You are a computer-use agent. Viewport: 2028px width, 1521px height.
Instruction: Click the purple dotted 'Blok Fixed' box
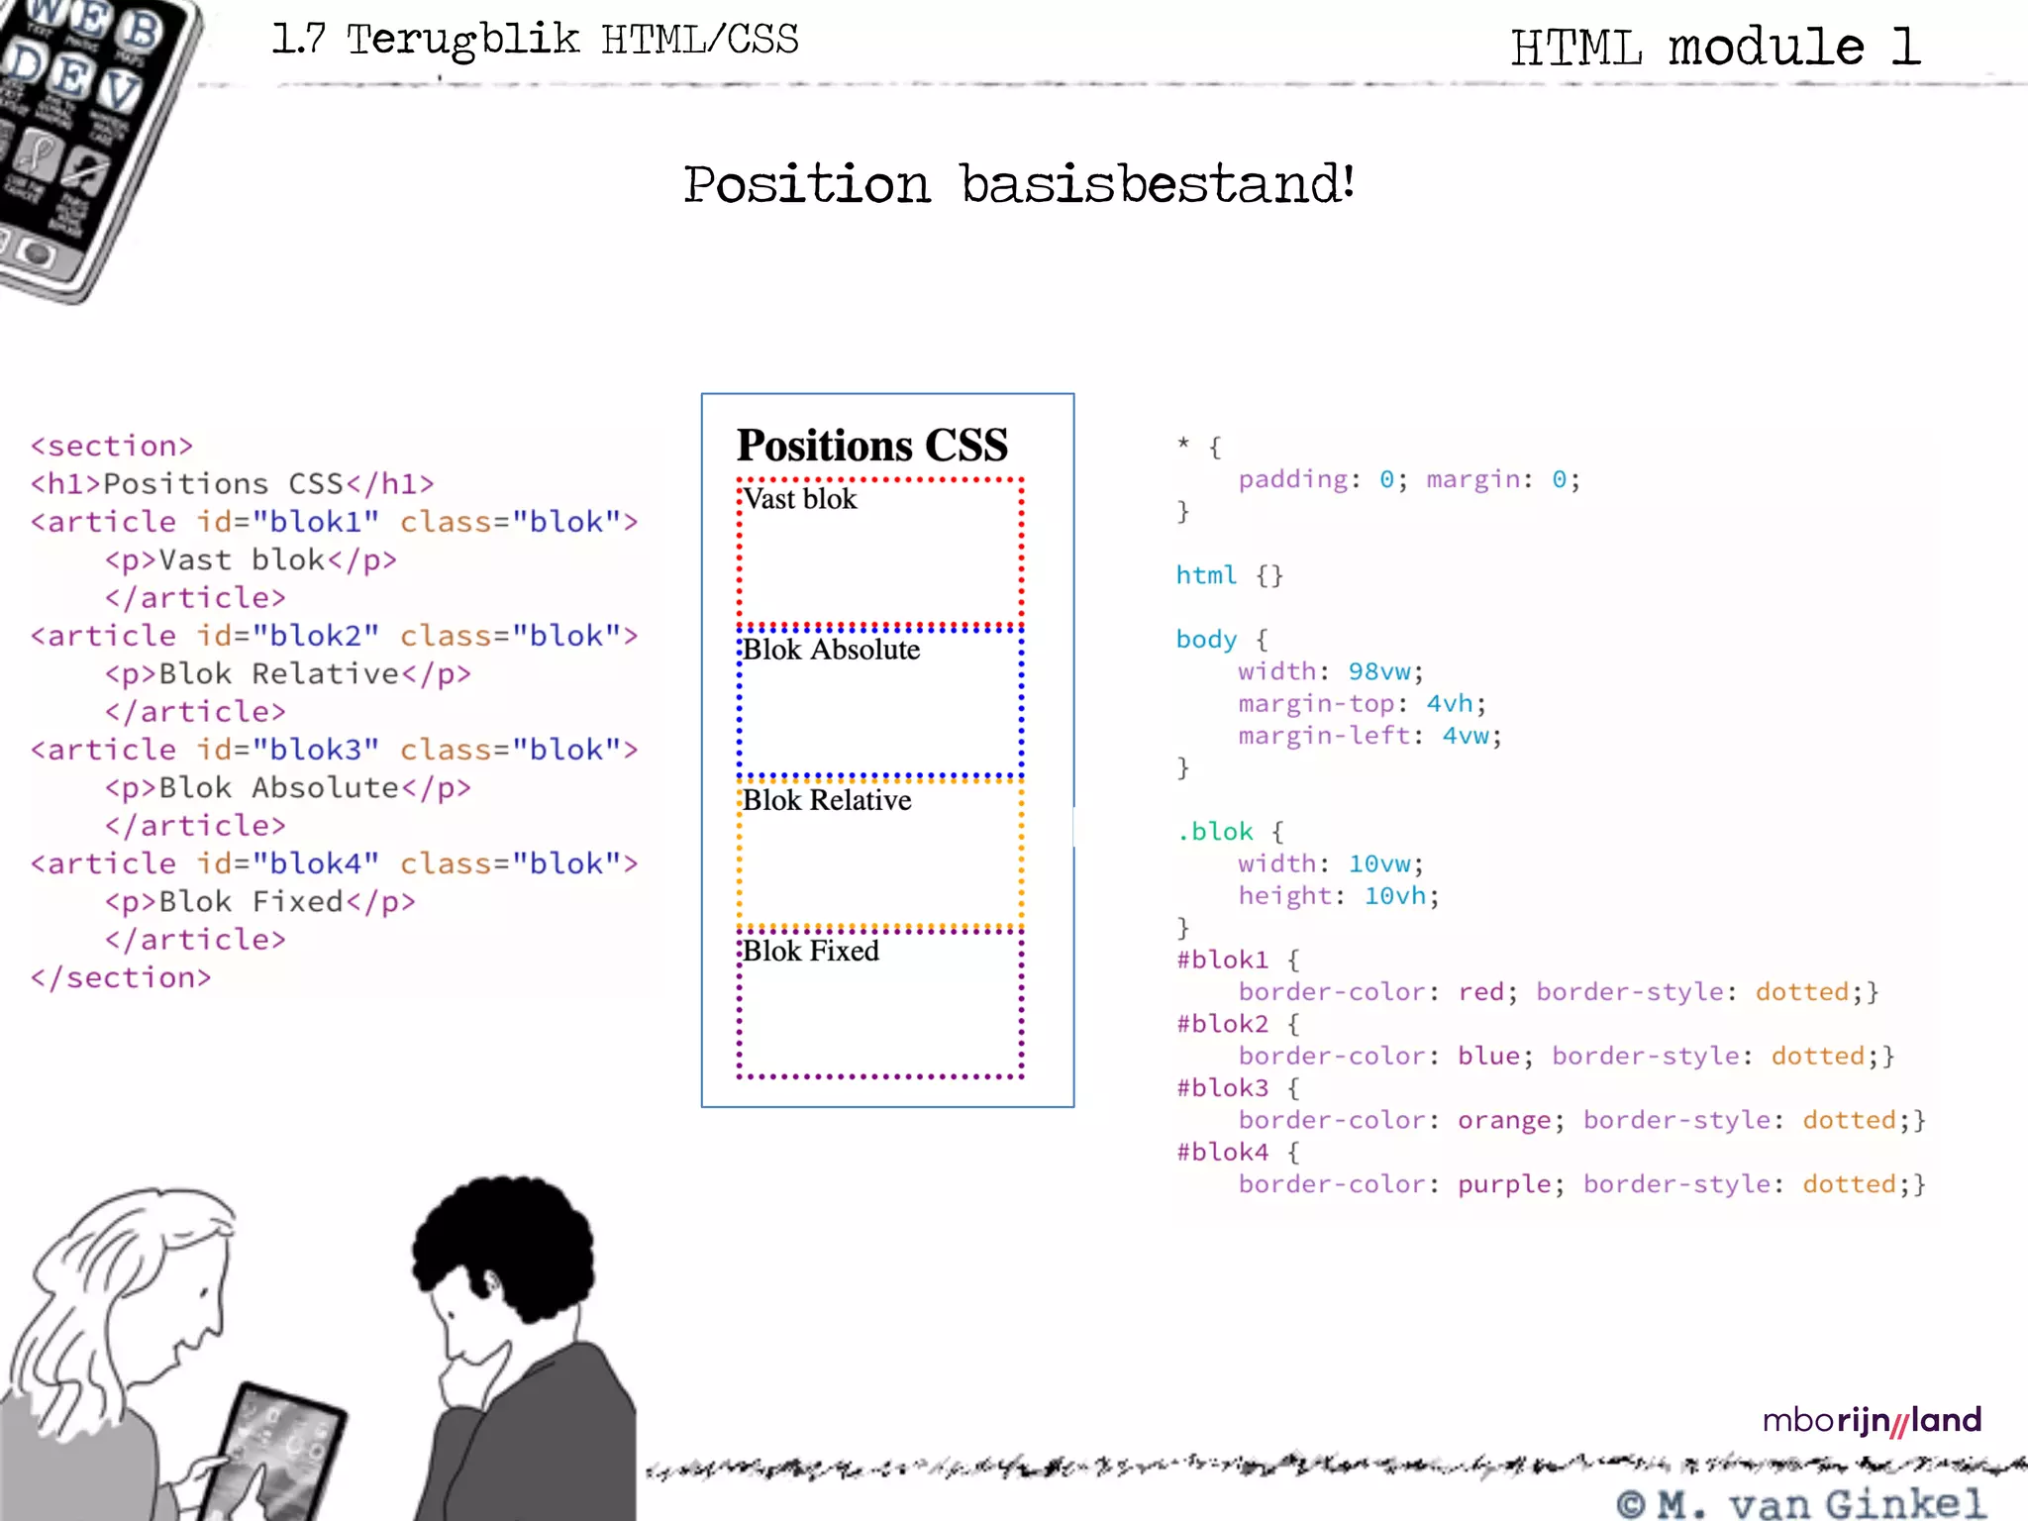[880, 1004]
